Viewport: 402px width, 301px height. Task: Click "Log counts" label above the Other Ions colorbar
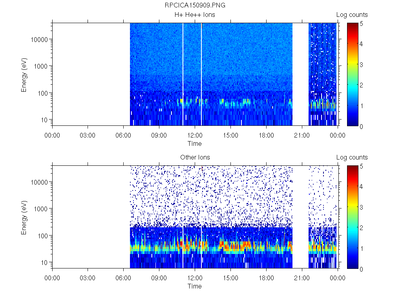coord(352,158)
